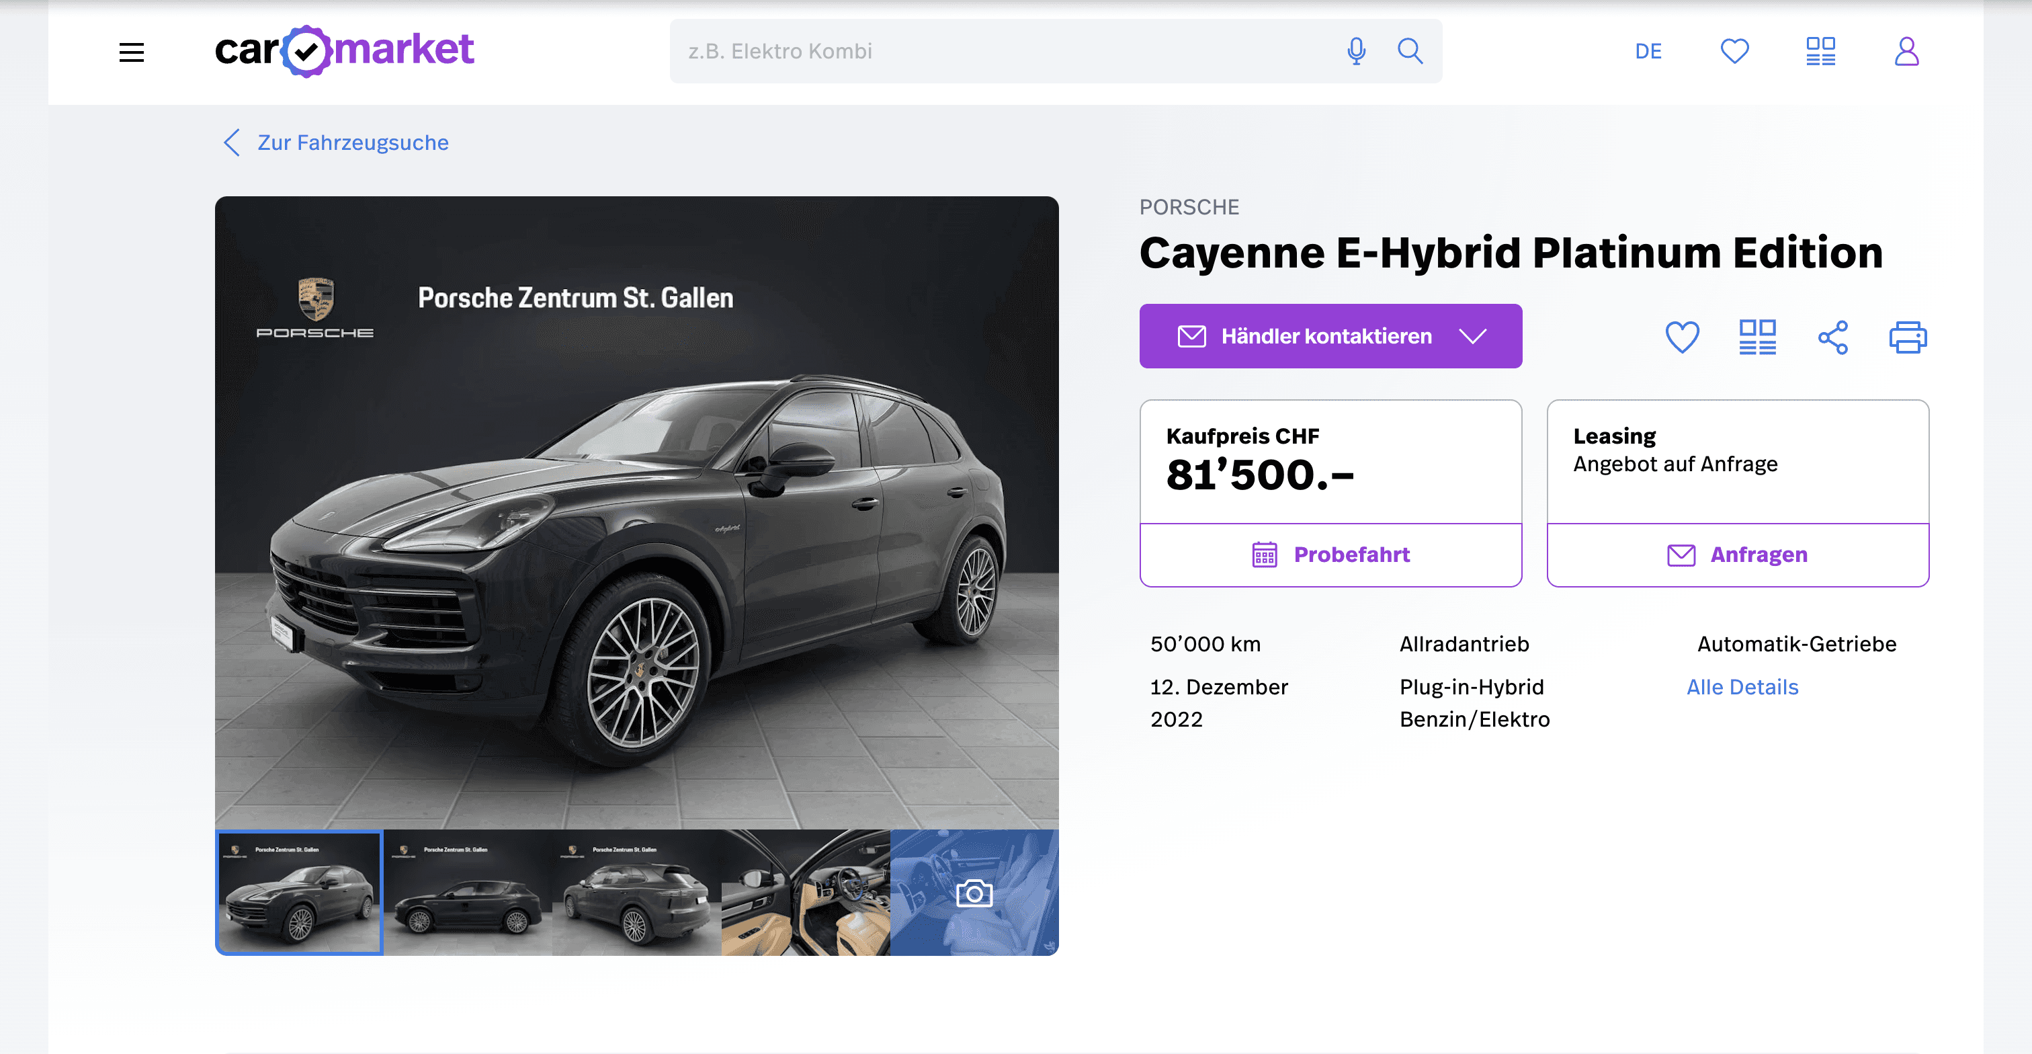
Task: Toggle favorite heart for this Cayenne
Action: (x=1682, y=337)
